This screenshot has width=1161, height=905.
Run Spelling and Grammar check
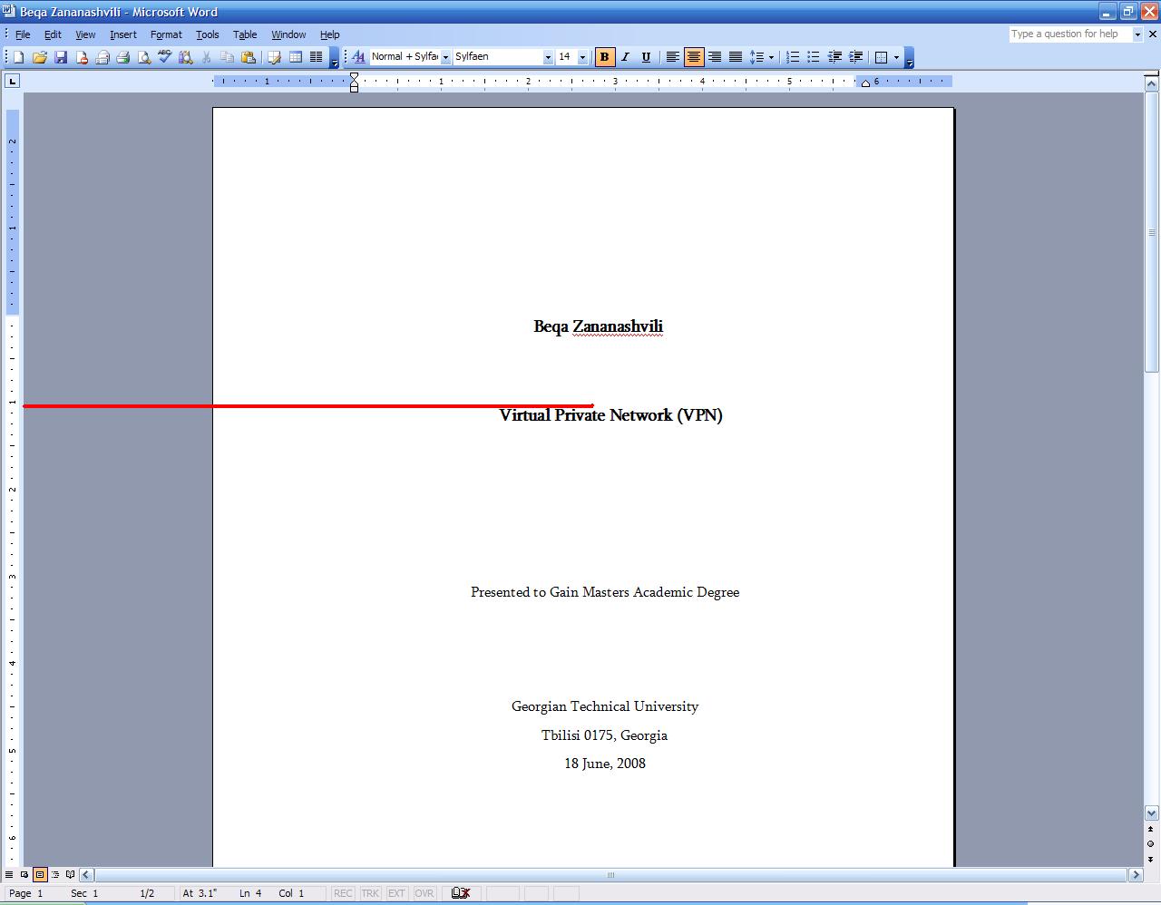coord(164,57)
